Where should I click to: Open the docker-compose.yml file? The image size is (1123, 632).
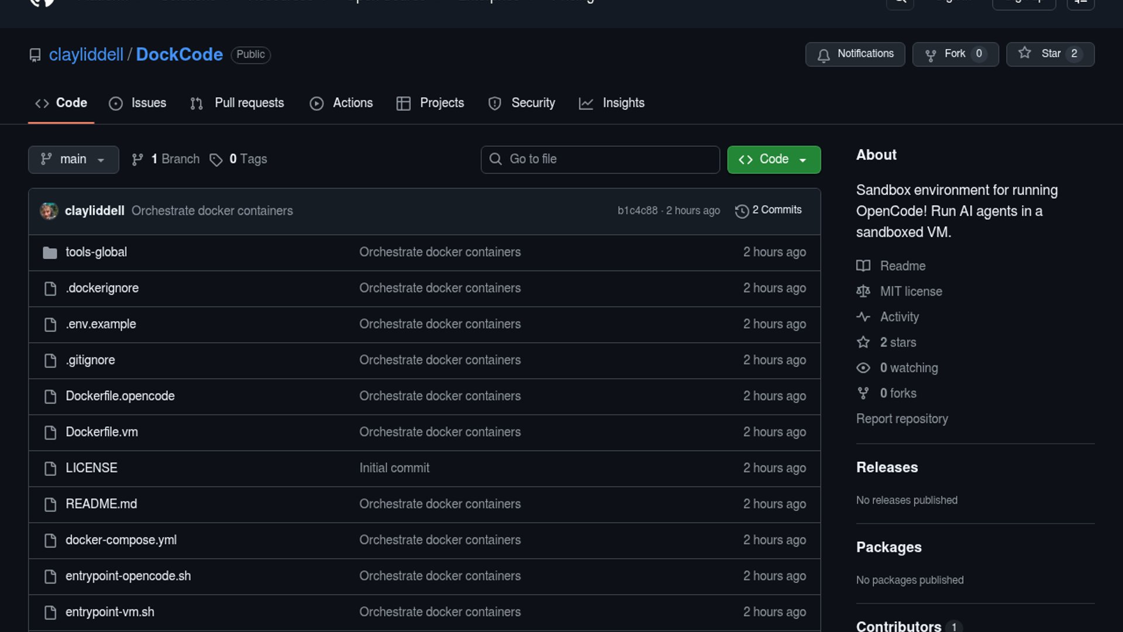[121, 540]
